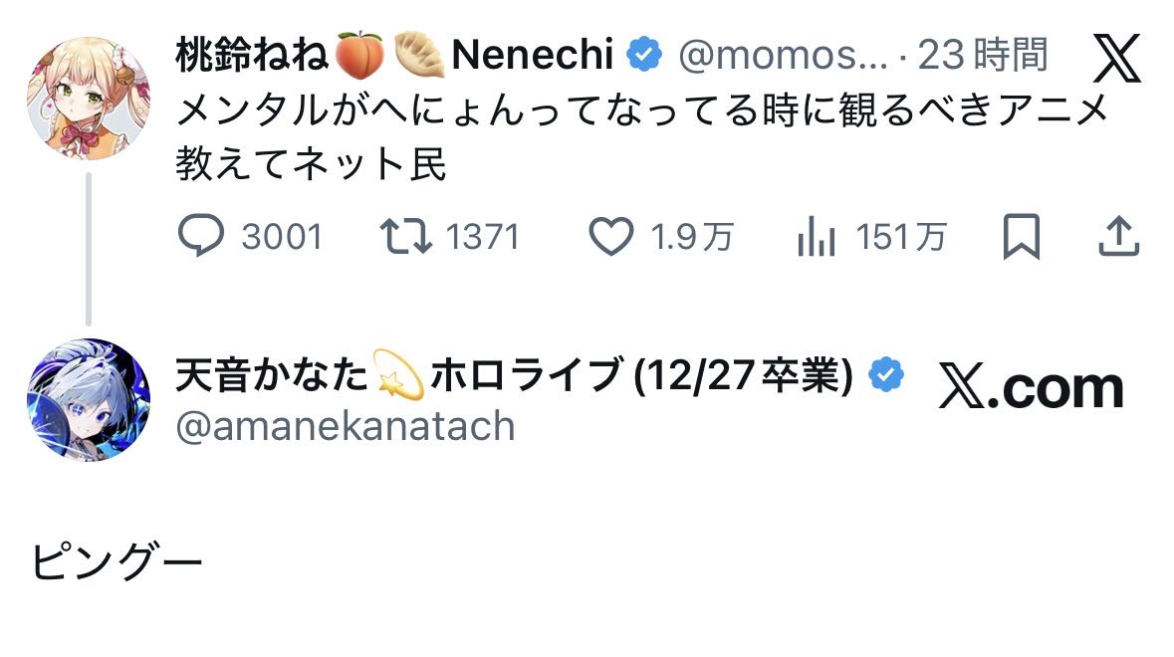The height and width of the screenshot is (657, 1174).
Task: Click the X.com logo watermark
Action: point(1031,387)
